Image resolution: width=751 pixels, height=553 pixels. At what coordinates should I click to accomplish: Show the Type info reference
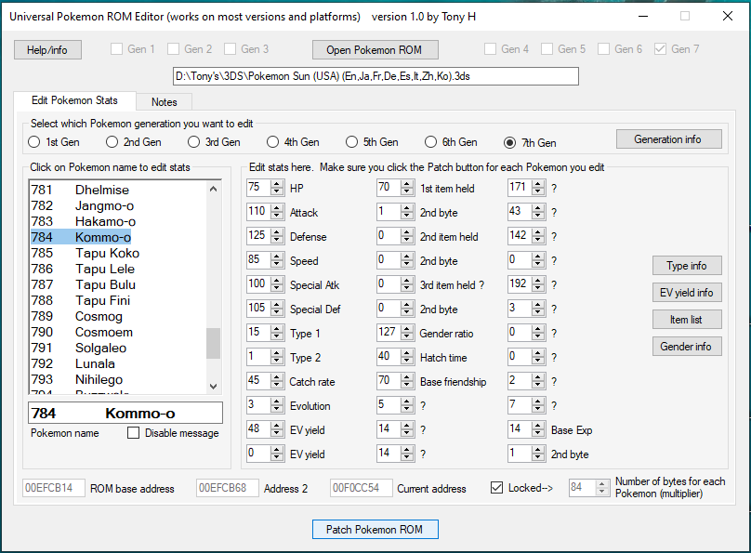(686, 266)
